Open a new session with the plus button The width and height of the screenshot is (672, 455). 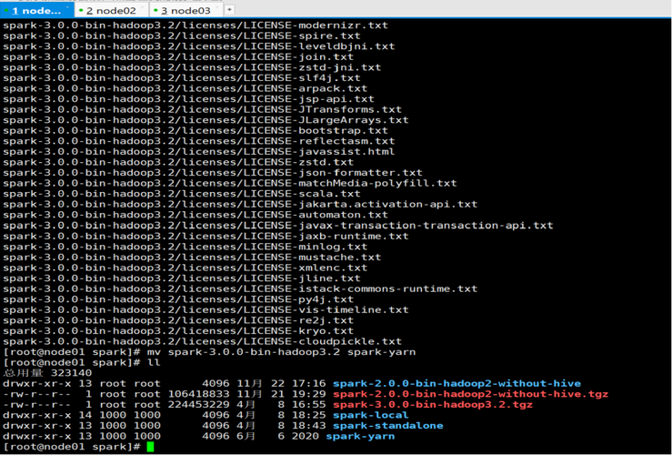tap(229, 9)
